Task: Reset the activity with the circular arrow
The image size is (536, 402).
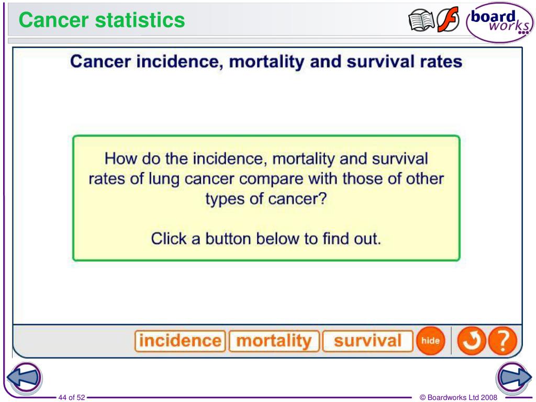Action: click(472, 340)
